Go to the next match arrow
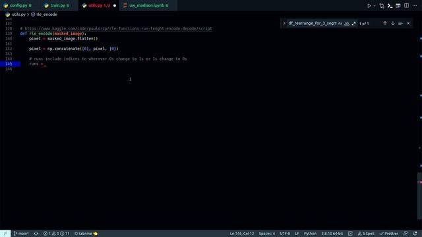 393,24
